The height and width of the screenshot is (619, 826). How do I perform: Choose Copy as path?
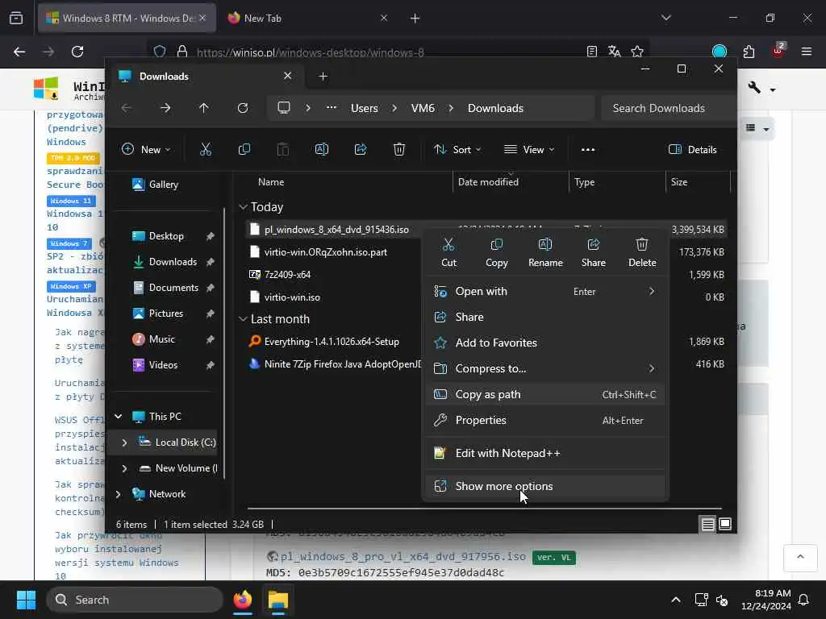[544, 394]
